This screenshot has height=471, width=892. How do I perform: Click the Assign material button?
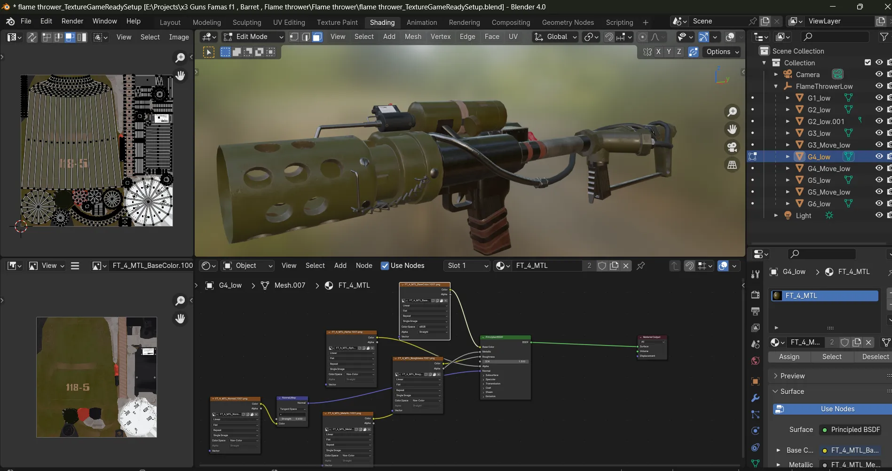click(x=789, y=357)
